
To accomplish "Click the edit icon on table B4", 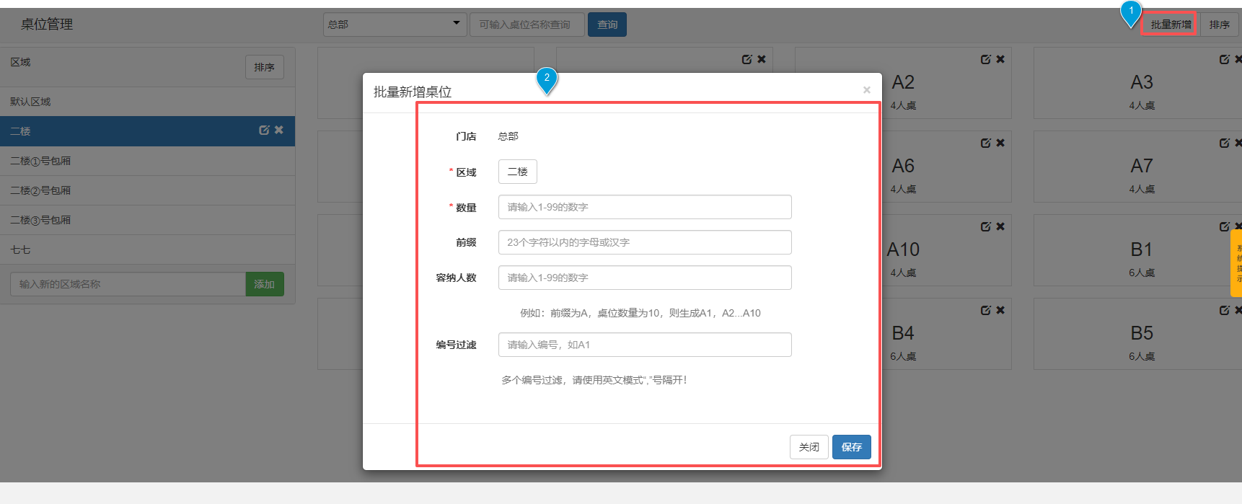I will 985,310.
